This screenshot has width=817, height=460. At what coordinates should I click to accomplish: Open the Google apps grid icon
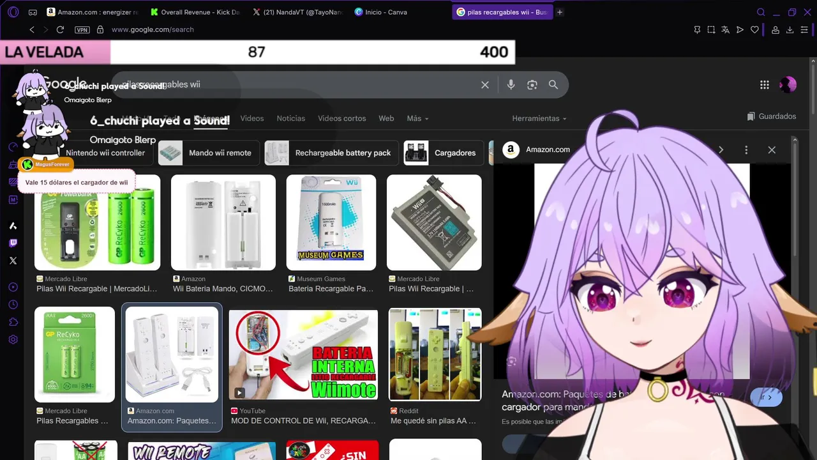[x=765, y=84]
